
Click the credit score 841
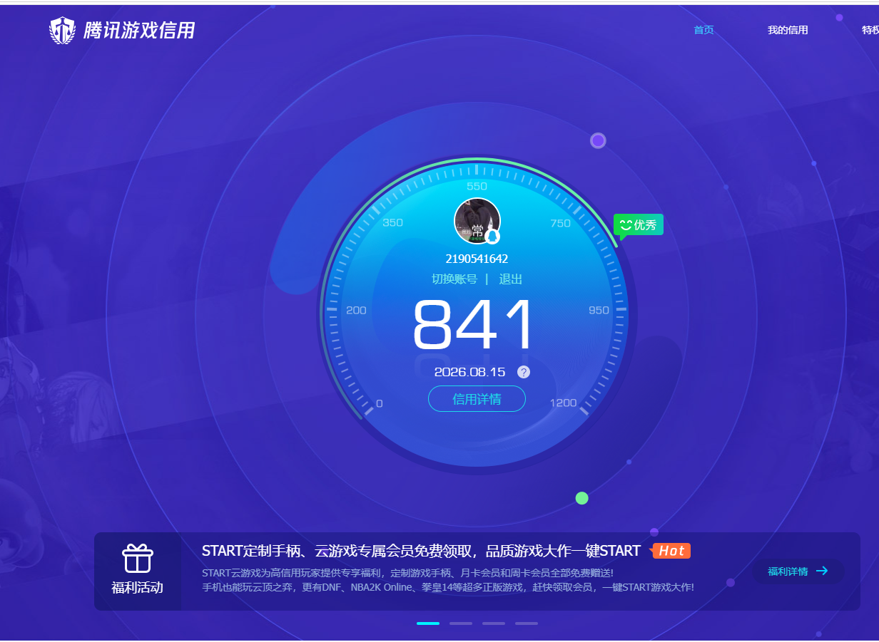coord(474,325)
